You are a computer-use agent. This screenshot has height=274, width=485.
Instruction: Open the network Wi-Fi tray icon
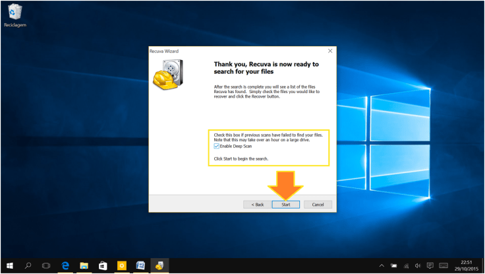(406, 265)
